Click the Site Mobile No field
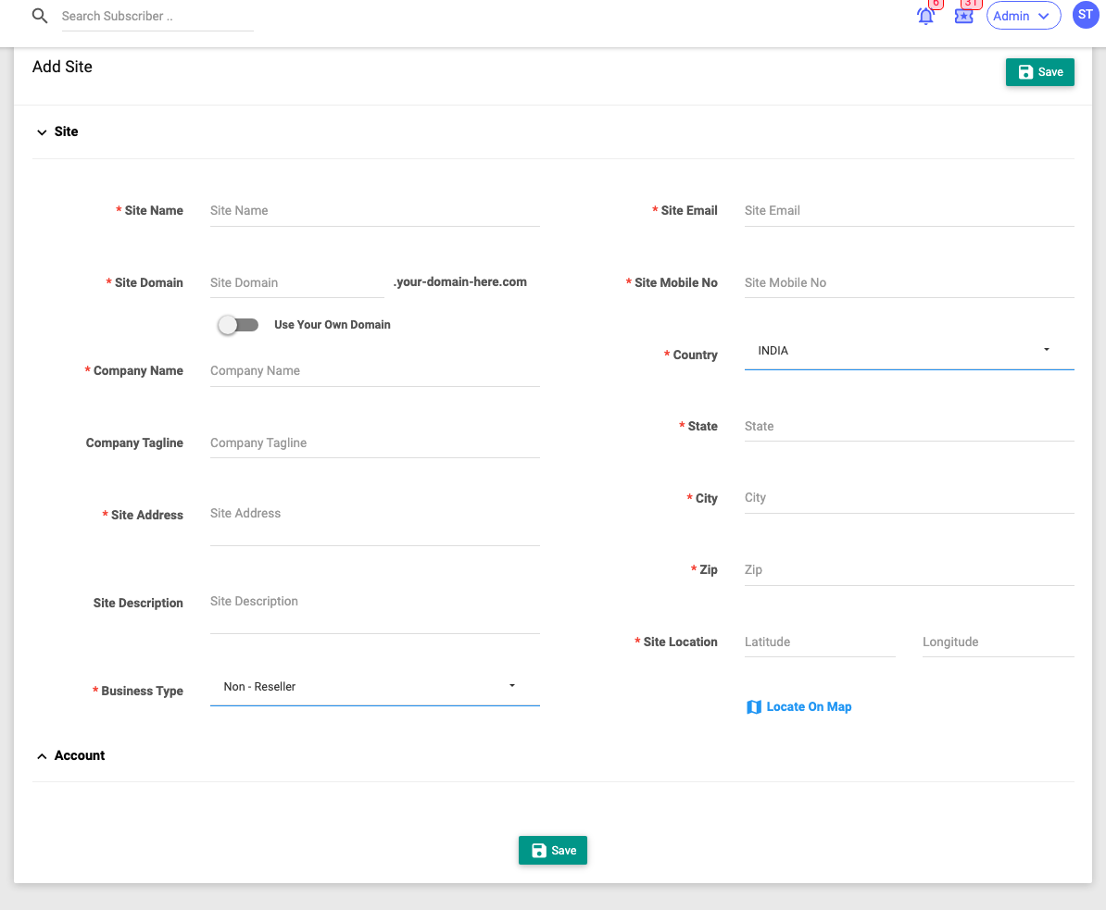This screenshot has width=1106, height=910. point(910,282)
